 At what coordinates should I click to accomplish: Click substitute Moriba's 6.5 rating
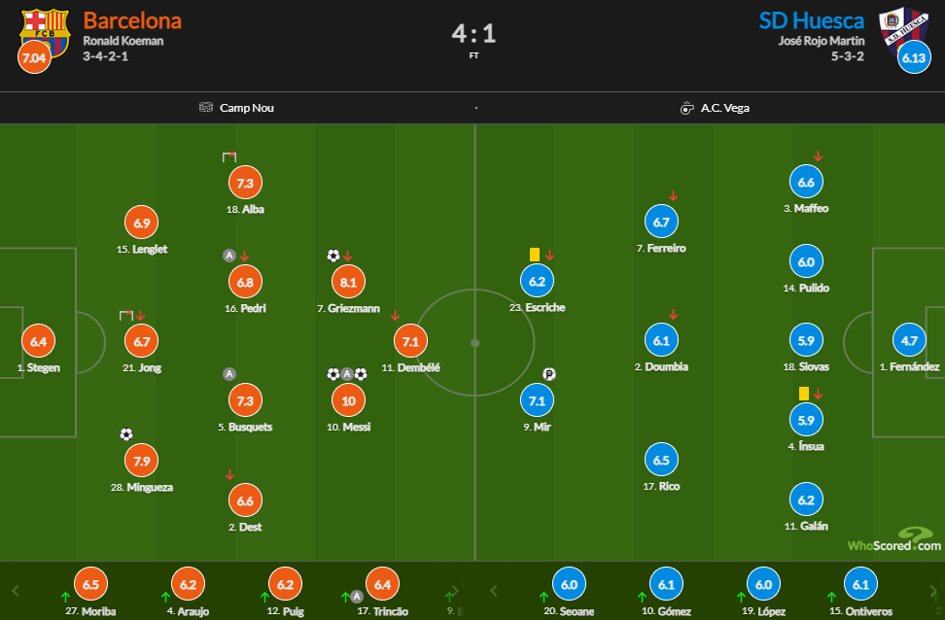(90, 585)
